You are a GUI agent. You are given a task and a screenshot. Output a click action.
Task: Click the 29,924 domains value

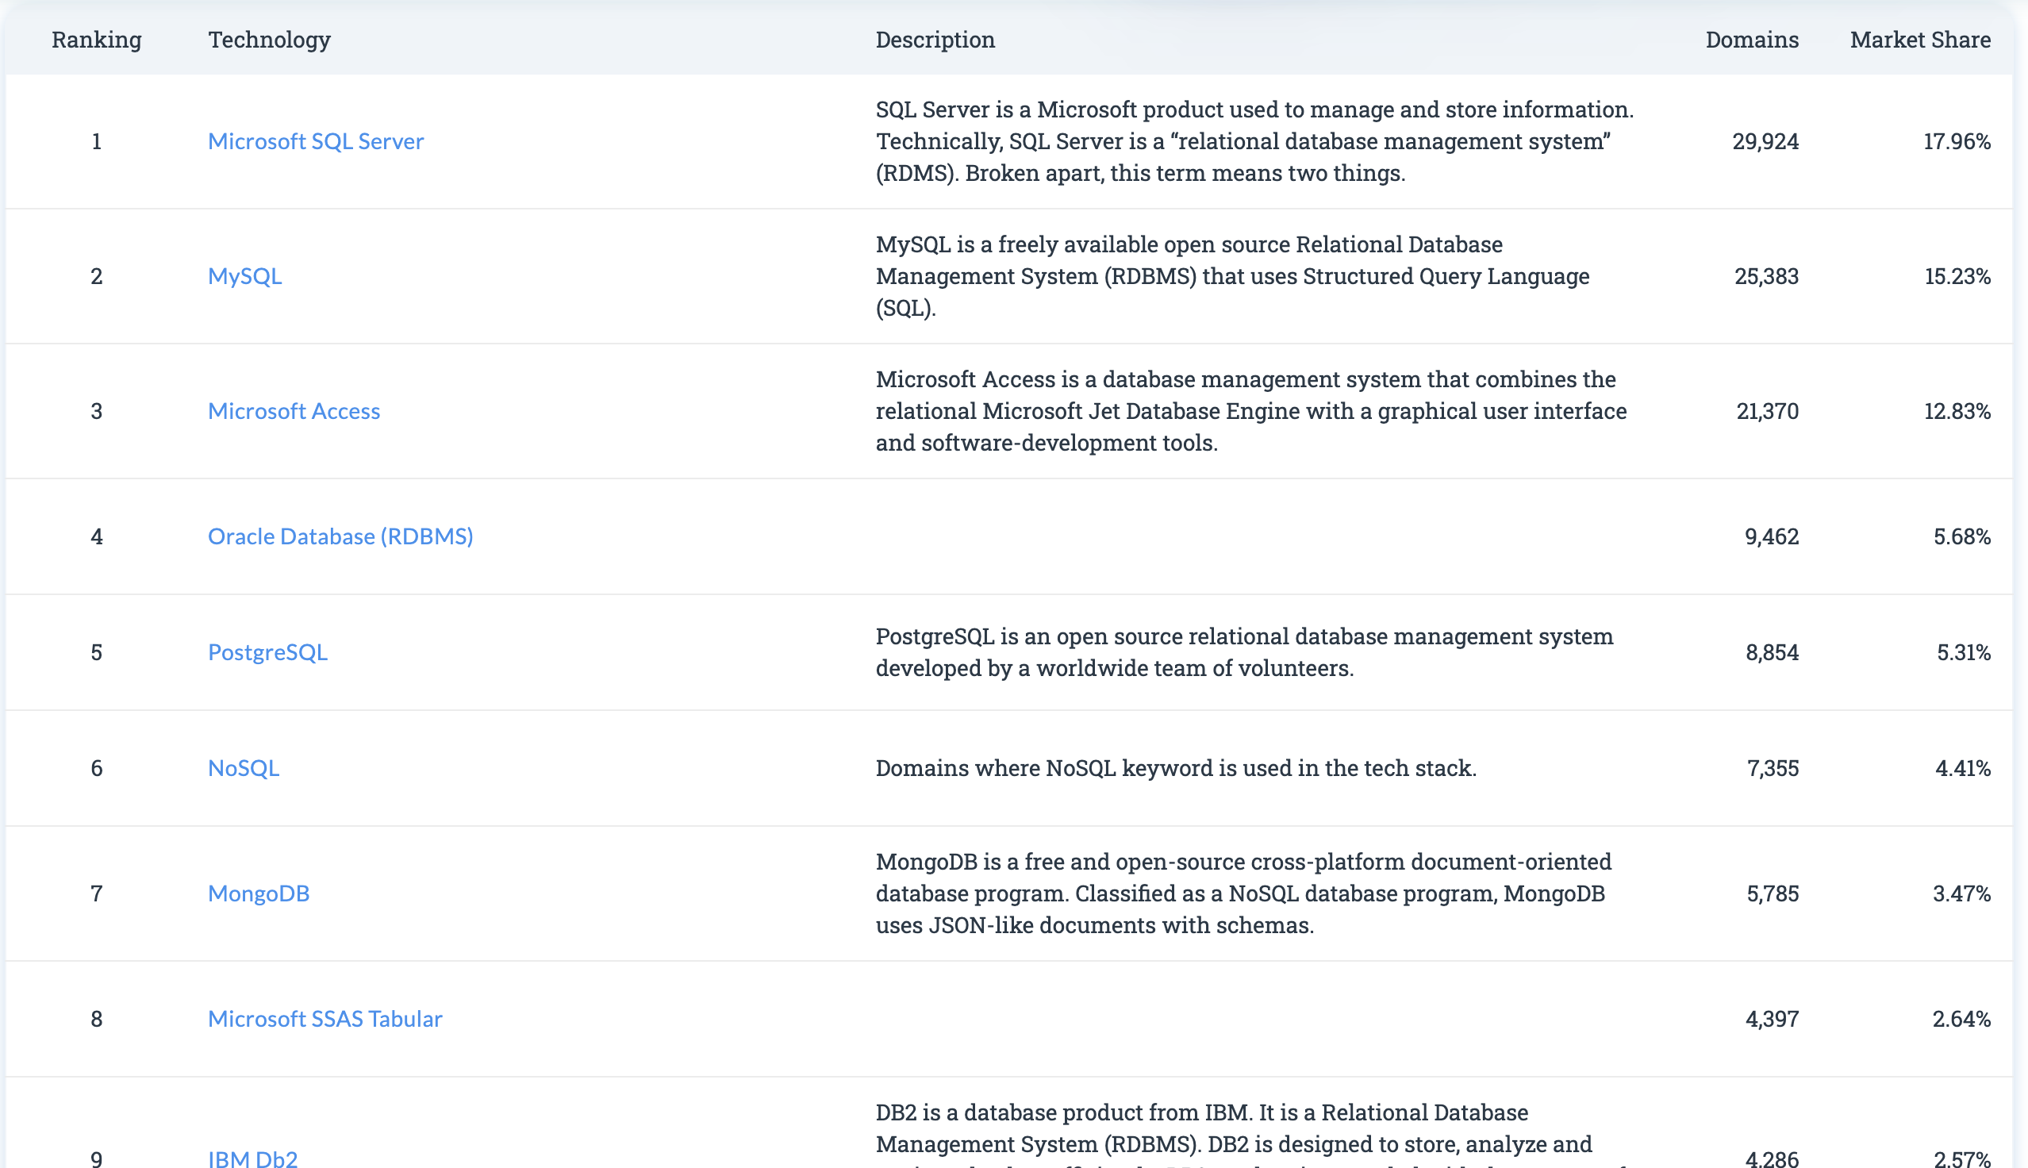pos(1765,141)
